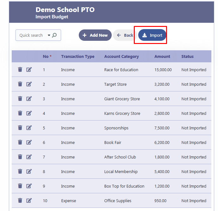Viewport: 218px width, 211px height.
Task: Open edit for Karns Grocery Store row
Action: pos(29,113)
